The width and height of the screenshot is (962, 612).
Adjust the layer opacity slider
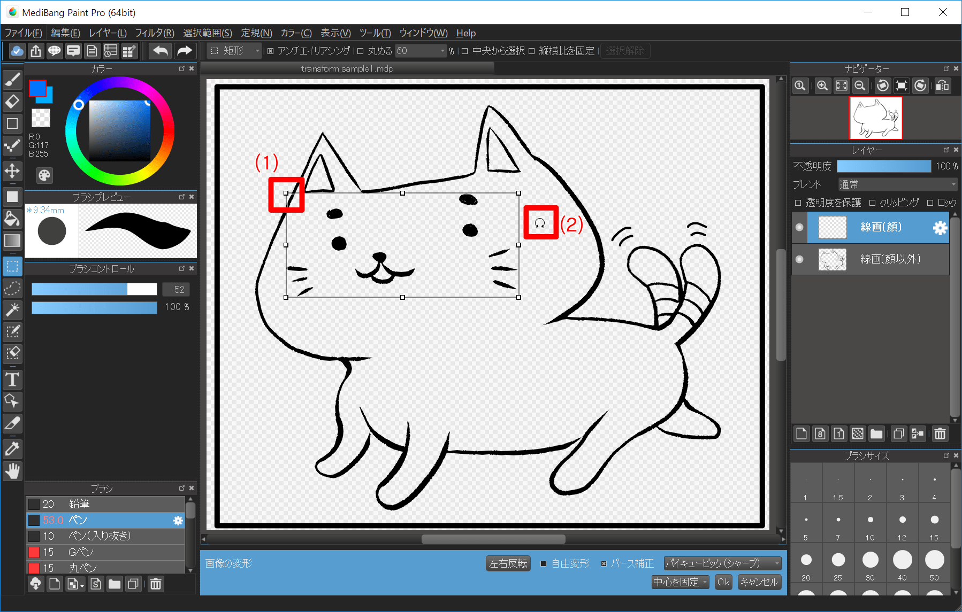(884, 166)
